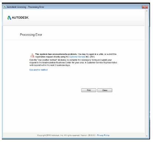
Task: Click the red warning triangle icon
Action: (32, 55)
